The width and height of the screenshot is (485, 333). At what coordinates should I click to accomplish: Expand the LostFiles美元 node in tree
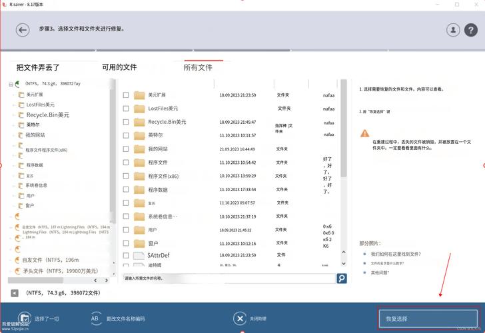click(13, 105)
